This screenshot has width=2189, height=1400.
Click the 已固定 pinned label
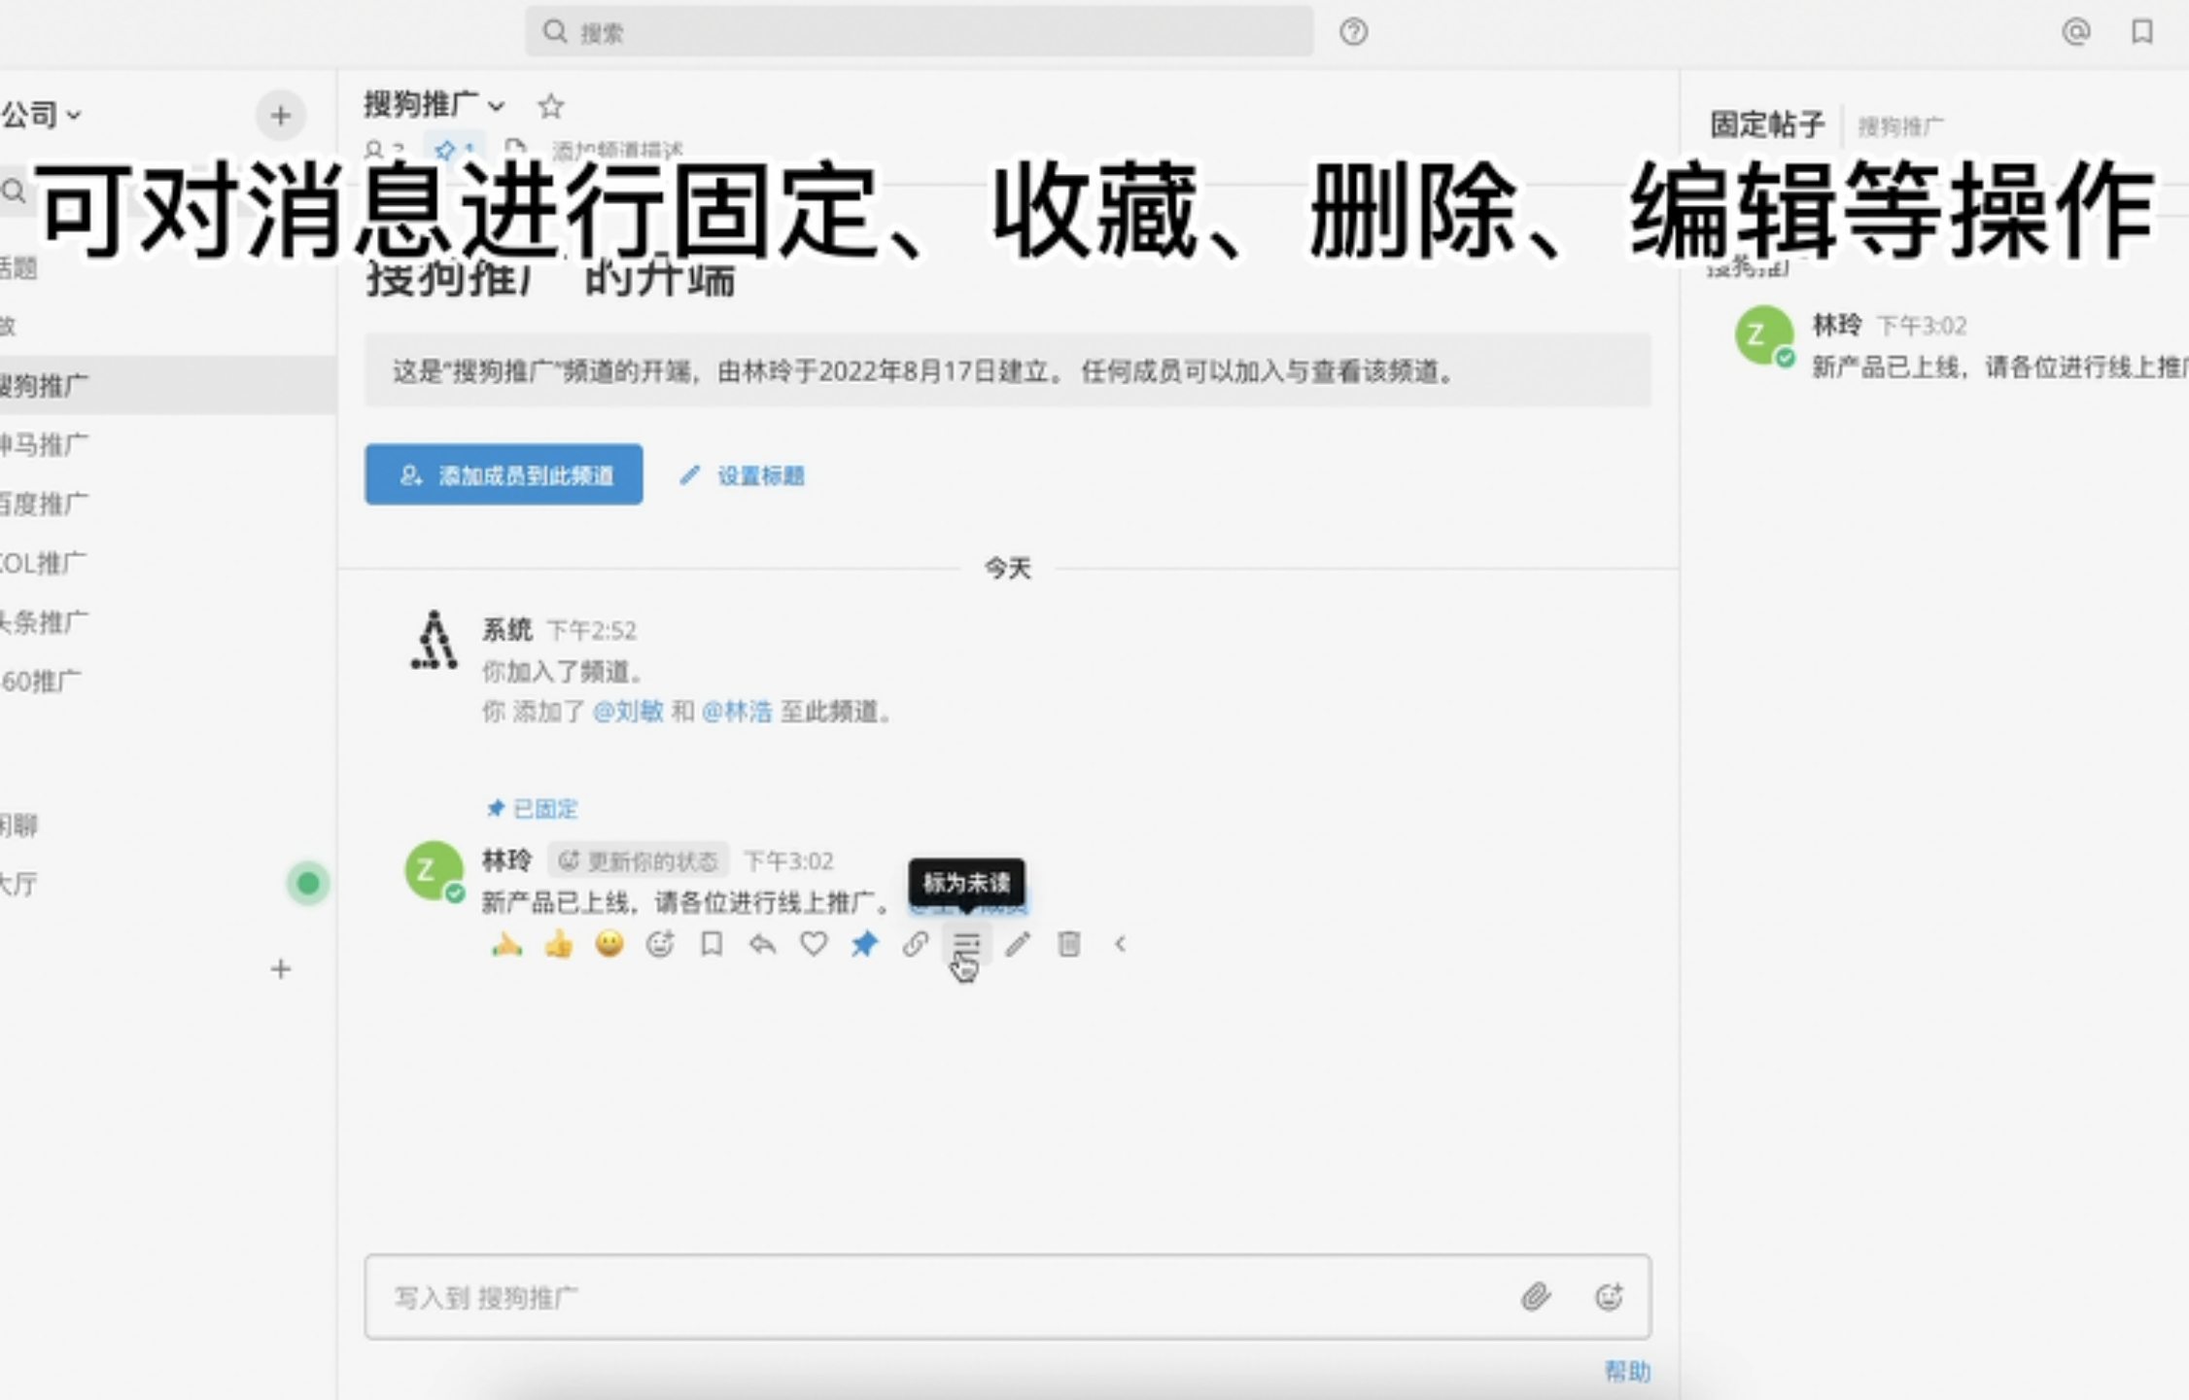533,809
